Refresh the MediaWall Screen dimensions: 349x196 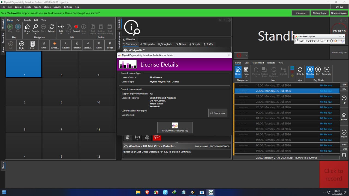coord(52,27)
